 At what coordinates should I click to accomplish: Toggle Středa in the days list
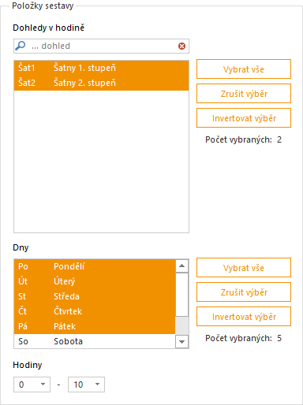(95, 296)
